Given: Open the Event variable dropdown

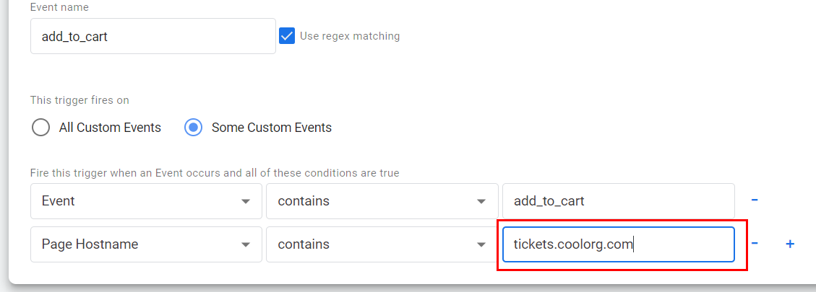Looking at the screenshot, I should [x=146, y=201].
